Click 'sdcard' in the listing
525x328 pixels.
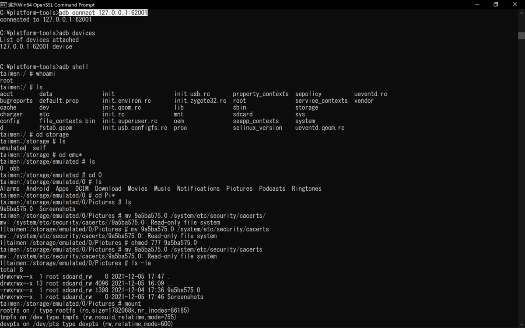pyautogui.click(x=243, y=114)
